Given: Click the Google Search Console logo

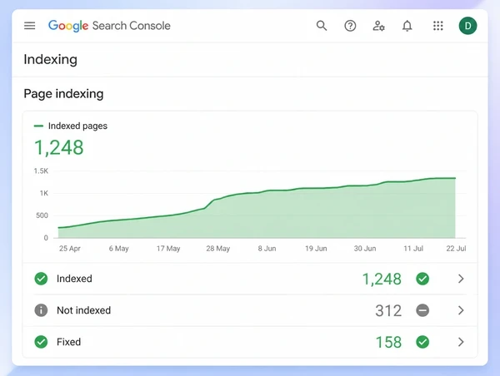Looking at the screenshot, I should (x=109, y=26).
